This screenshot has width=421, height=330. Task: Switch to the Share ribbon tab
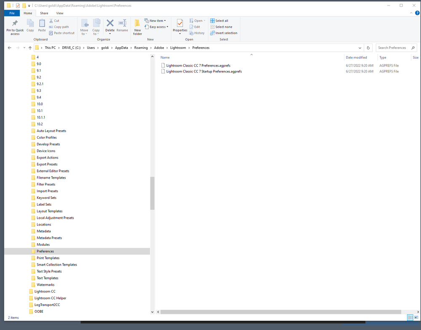(44, 13)
